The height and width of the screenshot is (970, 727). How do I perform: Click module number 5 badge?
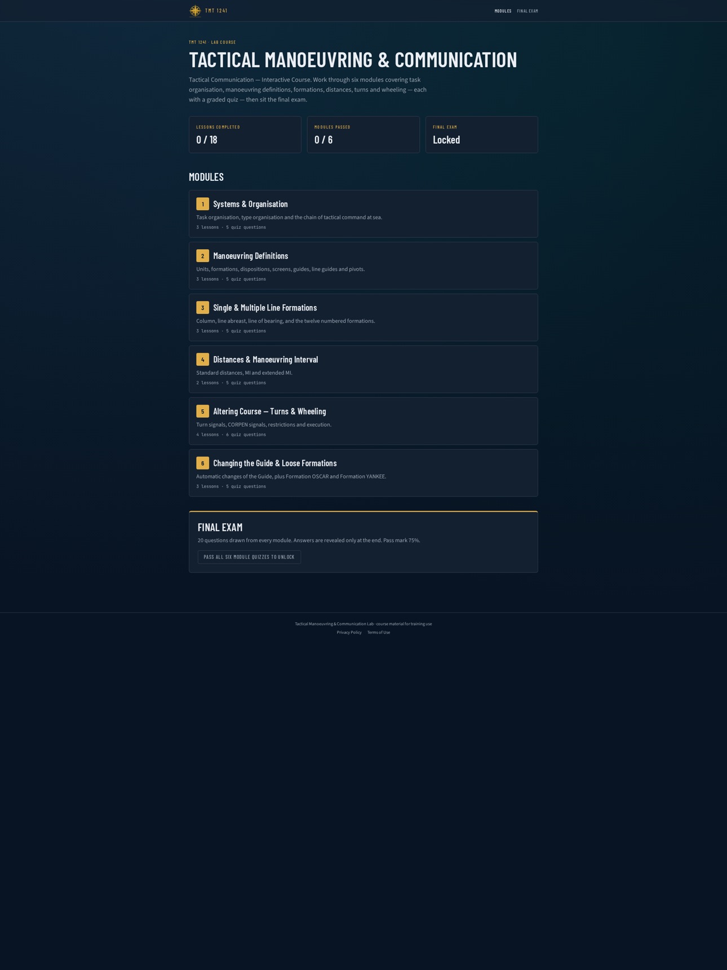click(203, 411)
